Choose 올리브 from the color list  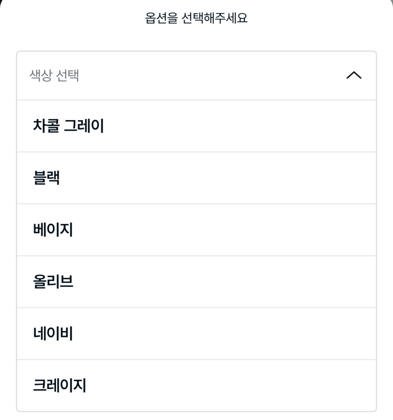tap(53, 281)
